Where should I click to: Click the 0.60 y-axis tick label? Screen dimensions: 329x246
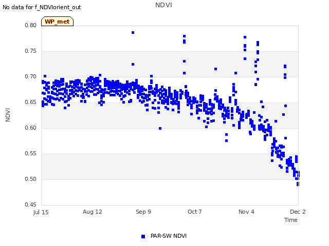pyautogui.click(x=31, y=128)
